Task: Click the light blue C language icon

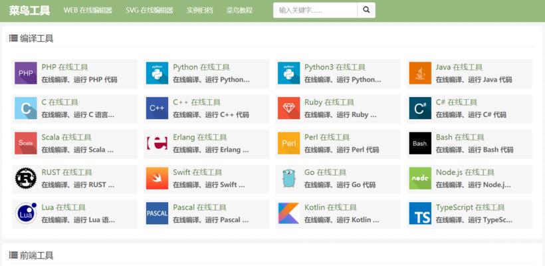Action: coord(26,108)
